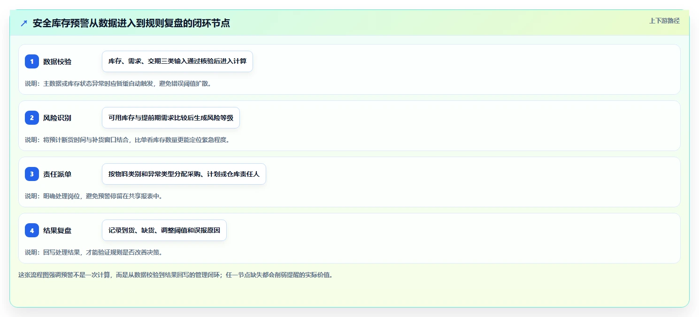Select the 结果复盘 step name
Image resolution: width=699 pixels, height=317 pixels.
tap(57, 230)
